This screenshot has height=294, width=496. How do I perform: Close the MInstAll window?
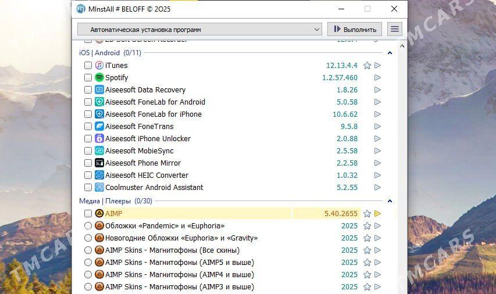coord(394,9)
